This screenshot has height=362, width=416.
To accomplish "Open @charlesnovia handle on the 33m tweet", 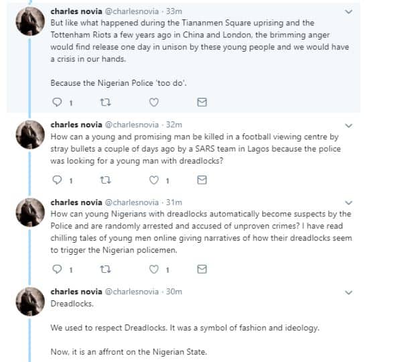I will tap(132, 11).
